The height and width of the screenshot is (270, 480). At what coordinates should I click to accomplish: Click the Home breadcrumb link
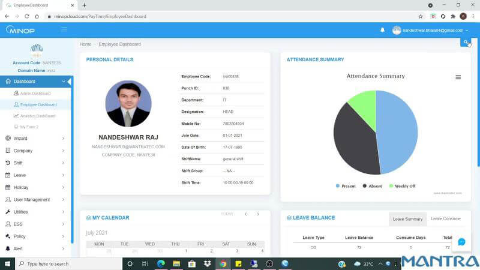click(85, 44)
